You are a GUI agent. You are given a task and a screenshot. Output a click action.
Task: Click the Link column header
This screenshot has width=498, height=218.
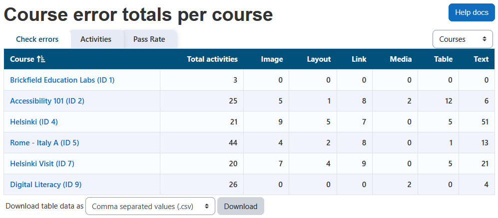tap(359, 59)
